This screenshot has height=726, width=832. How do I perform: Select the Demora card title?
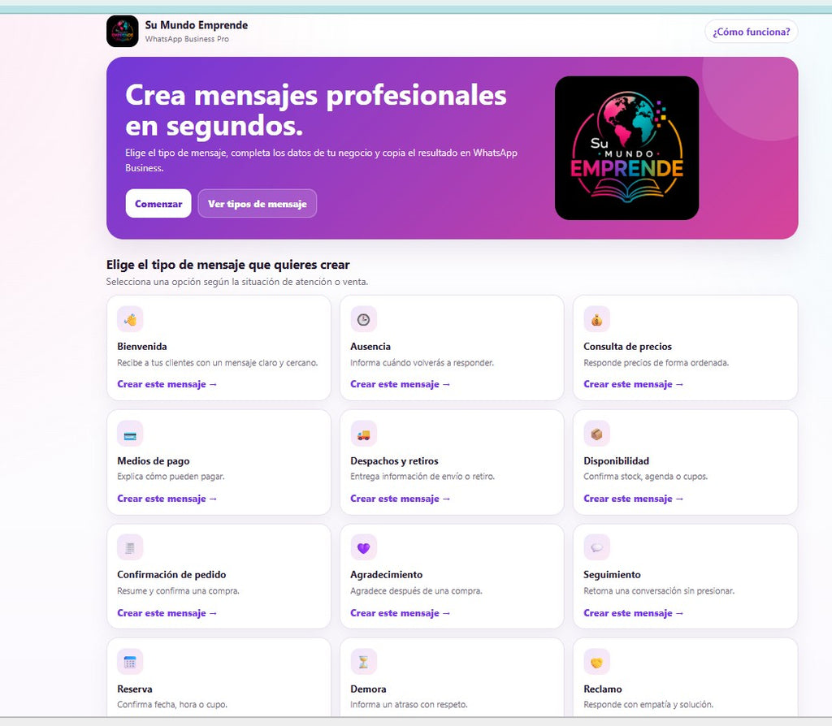coord(368,689)
